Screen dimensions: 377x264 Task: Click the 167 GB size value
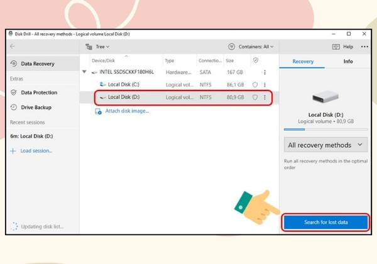point(234,72)
